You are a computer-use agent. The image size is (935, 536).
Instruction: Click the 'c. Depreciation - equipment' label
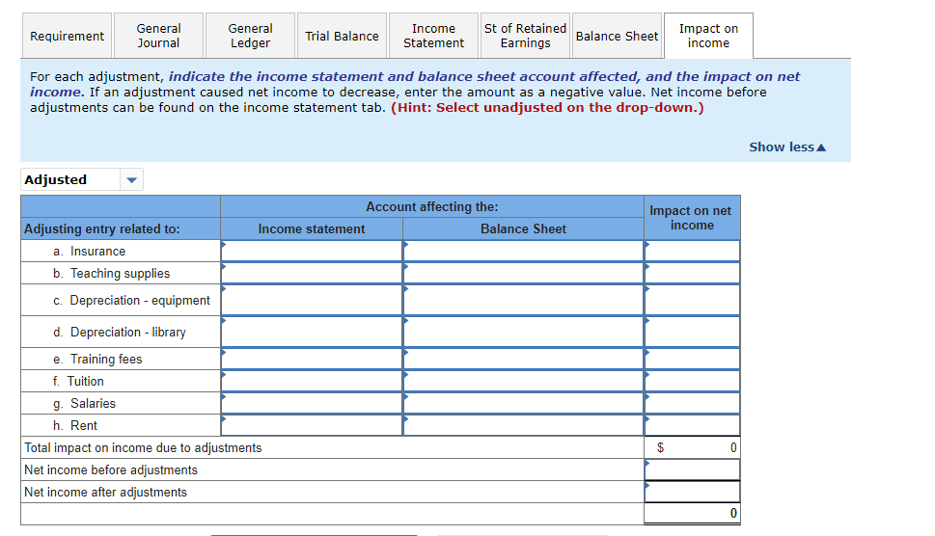[x=131, y=300]
